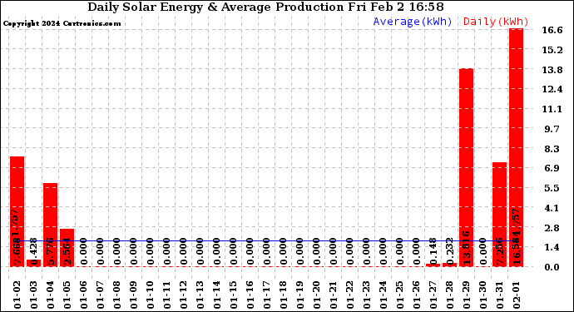574x312 pixels.
Task: Click the x-axis date label 01-20
Action: pos(317,295)
